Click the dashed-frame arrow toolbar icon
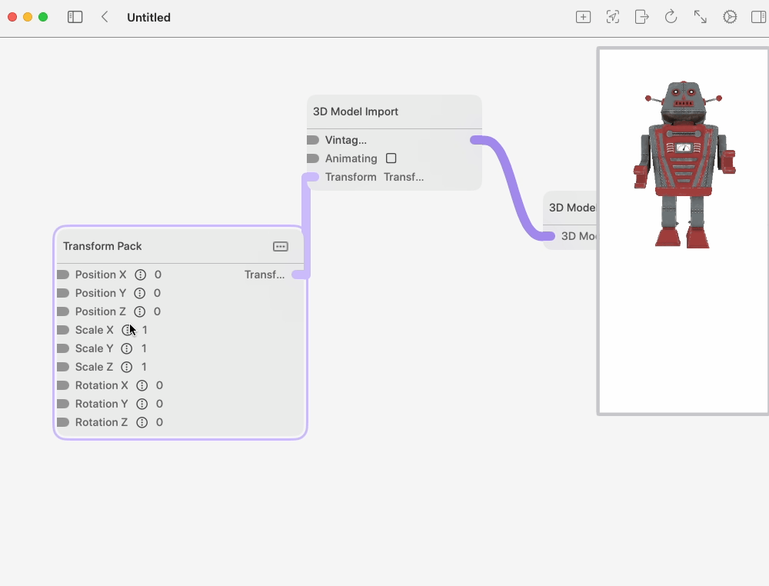Image resolution: width=769 pixels, height=586 pixels. [612, 17]
